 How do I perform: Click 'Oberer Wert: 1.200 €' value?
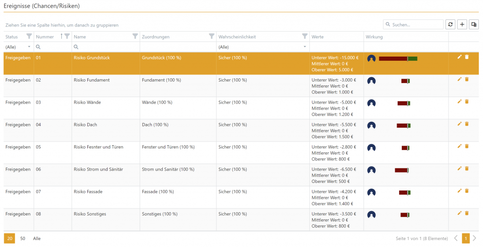tap(333, 114)
